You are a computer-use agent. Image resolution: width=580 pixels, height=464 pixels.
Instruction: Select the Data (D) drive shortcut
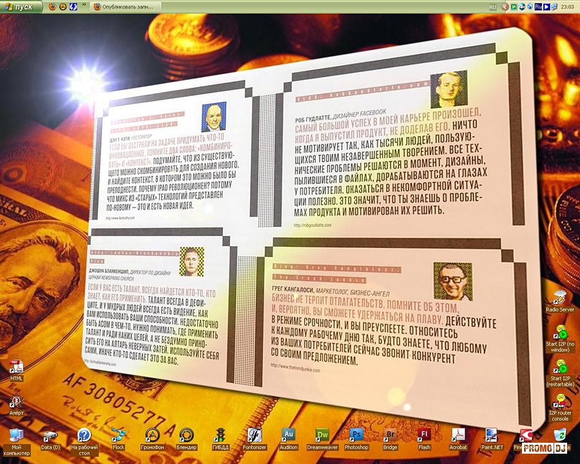tap(50, 440)
